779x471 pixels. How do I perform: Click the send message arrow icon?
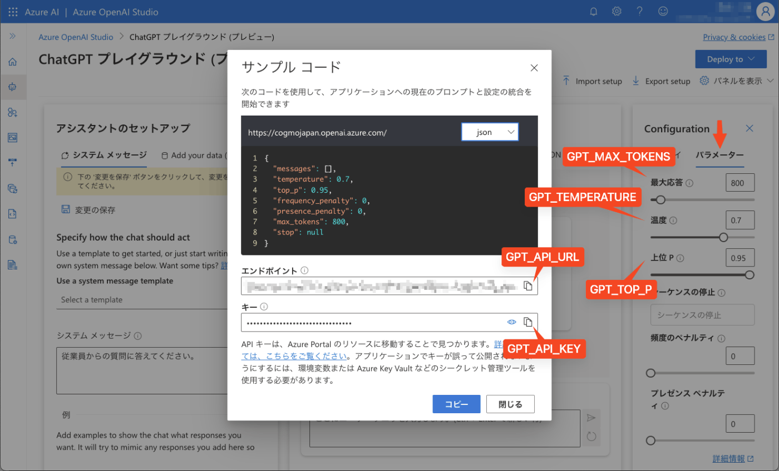click(x=591, y=418)
